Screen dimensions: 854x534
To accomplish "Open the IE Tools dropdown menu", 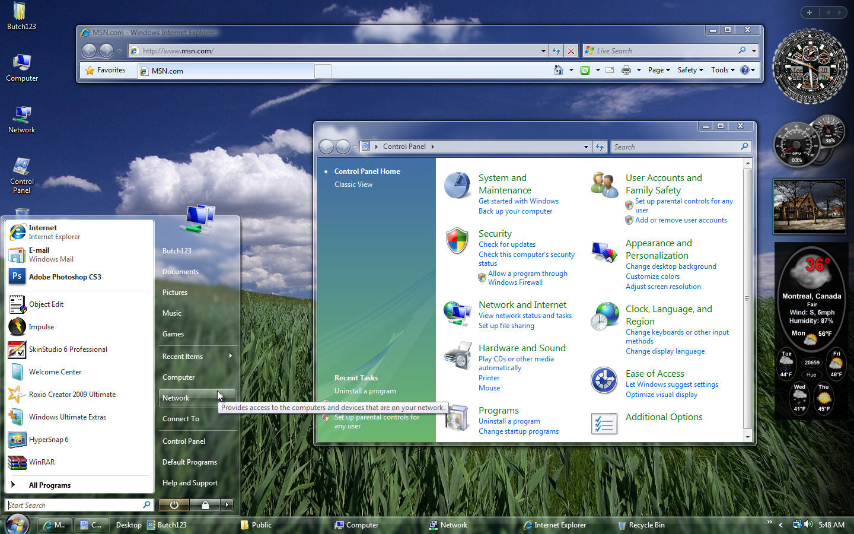I will (x=722, y=70).
